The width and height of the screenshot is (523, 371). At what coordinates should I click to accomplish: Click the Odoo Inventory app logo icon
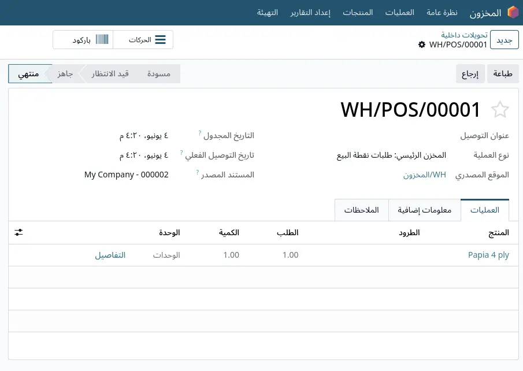[513, 12]
